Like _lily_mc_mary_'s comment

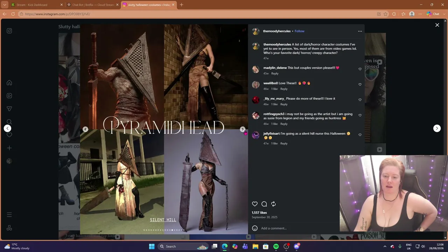(x=360, y=100)
